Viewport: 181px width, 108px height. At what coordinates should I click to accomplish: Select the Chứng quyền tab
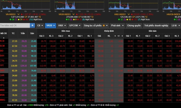[134, 25]
